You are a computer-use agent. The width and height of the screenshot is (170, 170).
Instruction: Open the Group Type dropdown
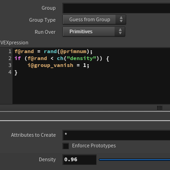94,19
